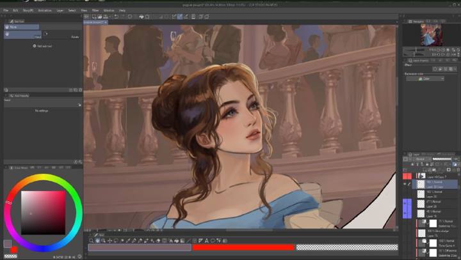
Task: Toggle Snap to Grid in command bar
Action: point(186,17)
